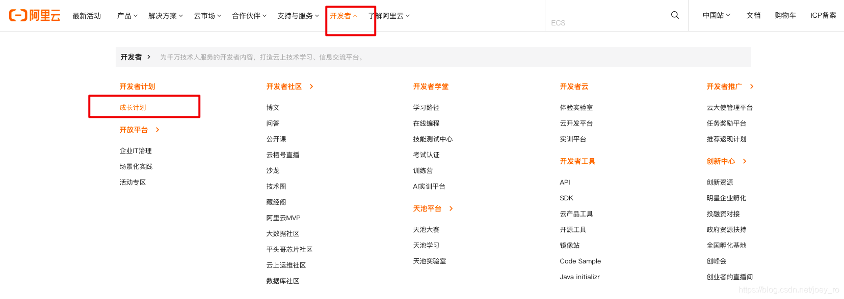
Task: Open the 购物车 link
Action: 785,15
